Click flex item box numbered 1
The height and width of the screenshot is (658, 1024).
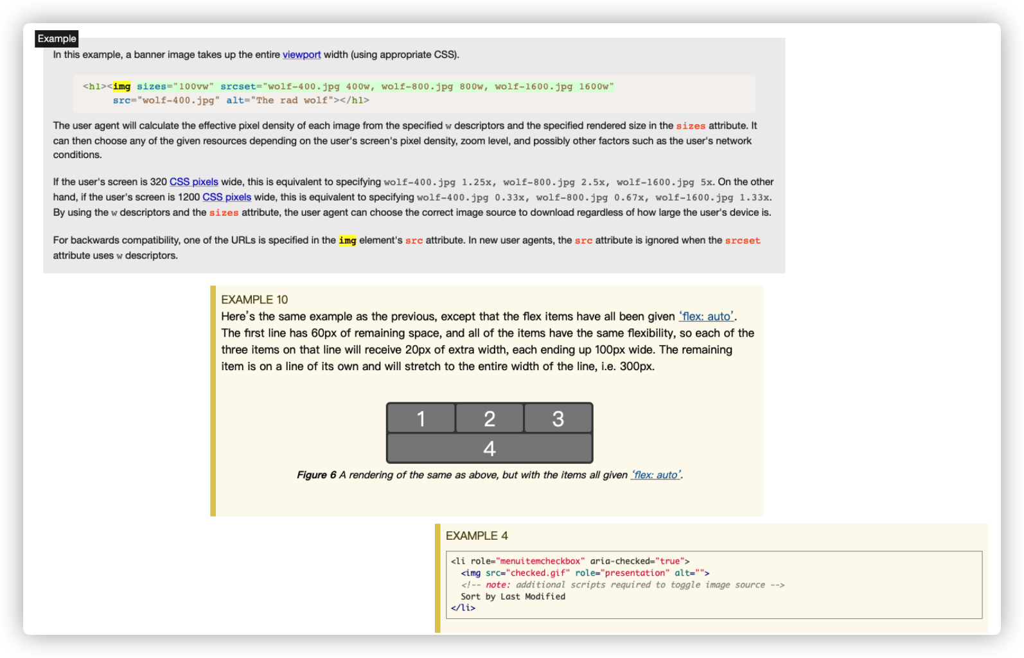coord(421,419)
